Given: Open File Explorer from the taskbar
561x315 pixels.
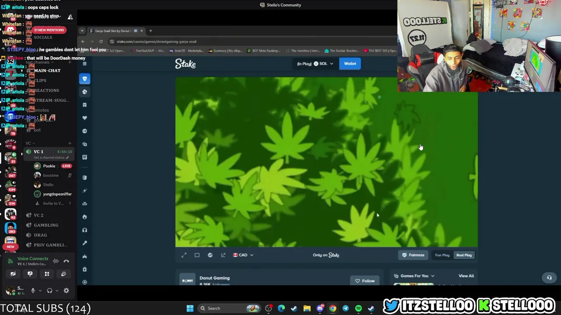Looking at the screenshot, I should tap(307, 308).
